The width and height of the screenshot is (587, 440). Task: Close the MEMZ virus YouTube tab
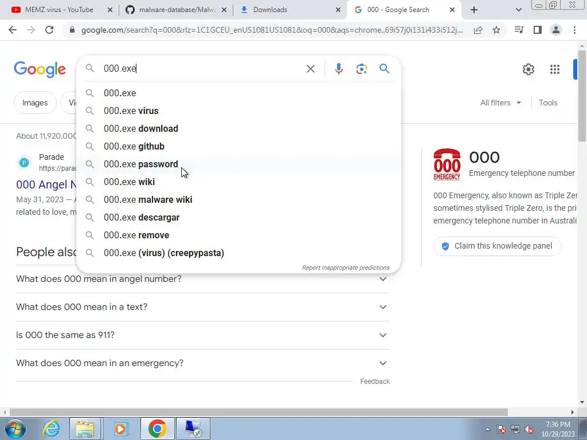110,10
